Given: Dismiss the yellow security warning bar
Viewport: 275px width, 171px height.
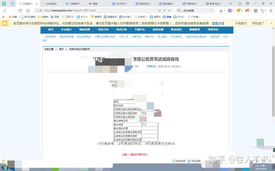Looking at the screenshot, I should pos(271,23).
